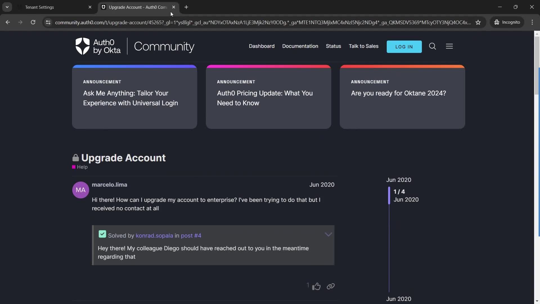
Task: Expand the solved answer quote chevron
Action: point(328,234)
